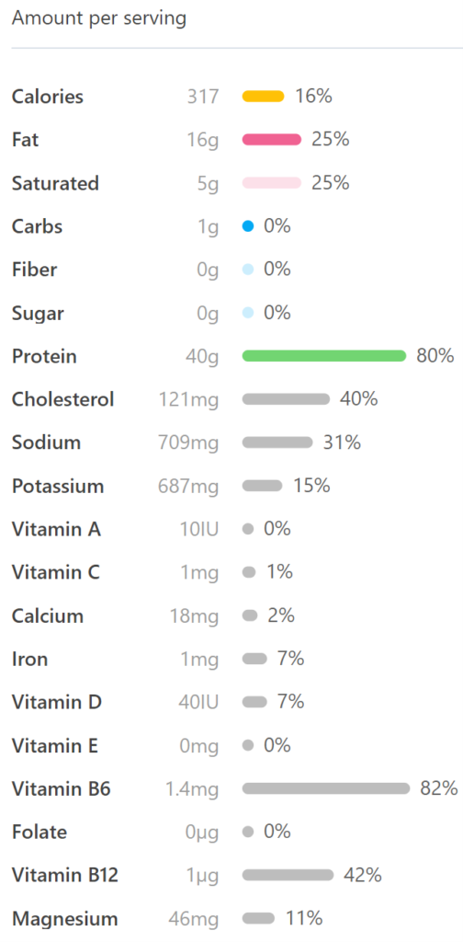This screenshot has height=942, width=463.
Task: Click the gray Cholesterol bar
Action: pyautogui.click(x=286, y=399)
